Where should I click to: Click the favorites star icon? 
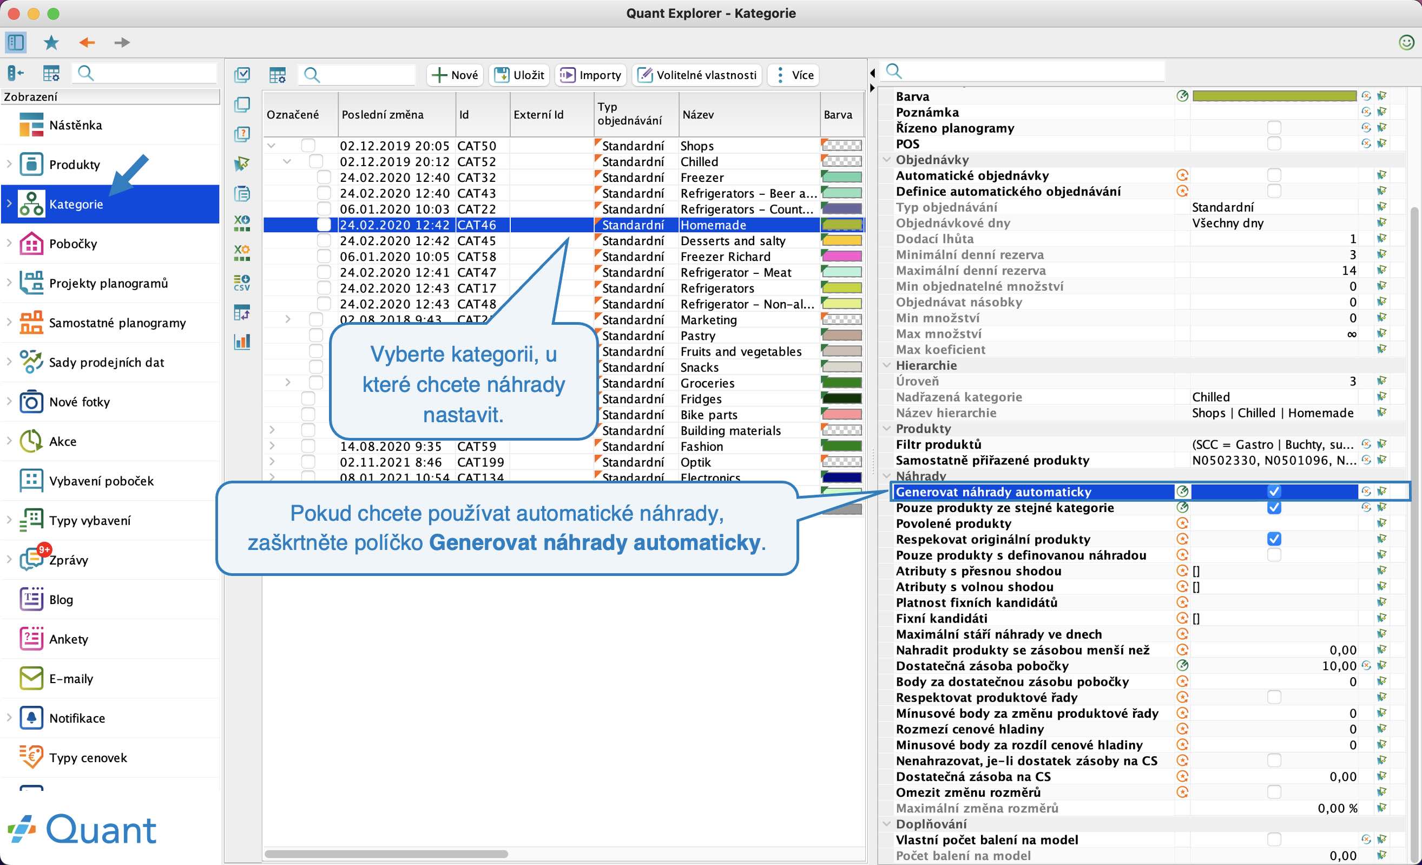pos(51,42)
